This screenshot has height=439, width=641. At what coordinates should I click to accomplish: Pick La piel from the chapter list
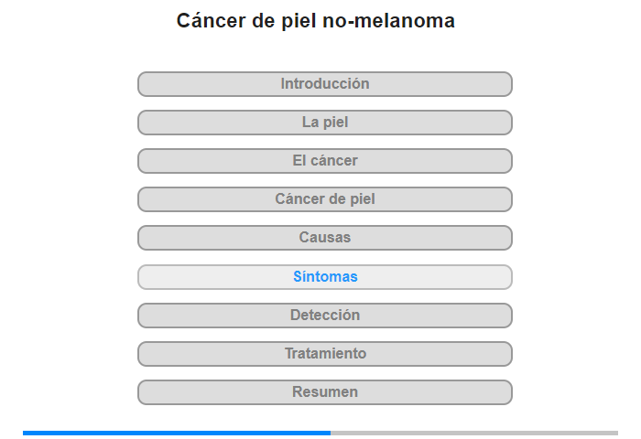[x=325, y=123]
